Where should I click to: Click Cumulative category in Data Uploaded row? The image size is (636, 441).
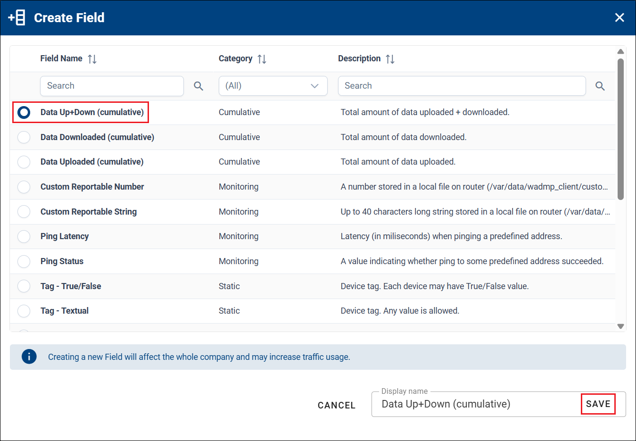(240, 162)
